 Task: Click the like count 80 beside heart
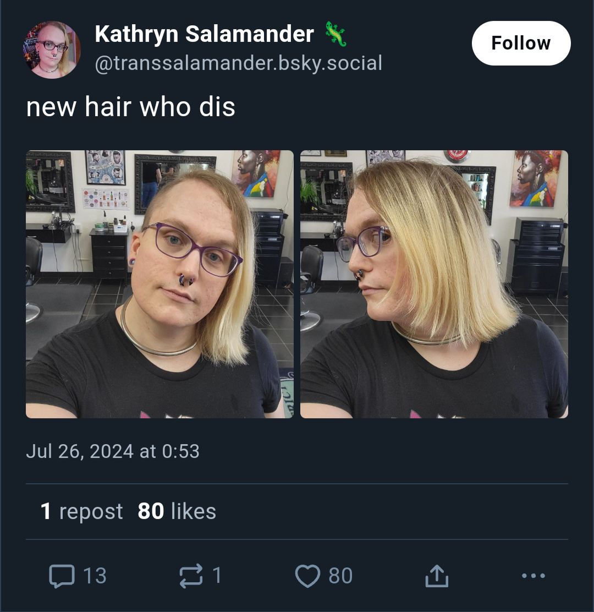point(340,576)
